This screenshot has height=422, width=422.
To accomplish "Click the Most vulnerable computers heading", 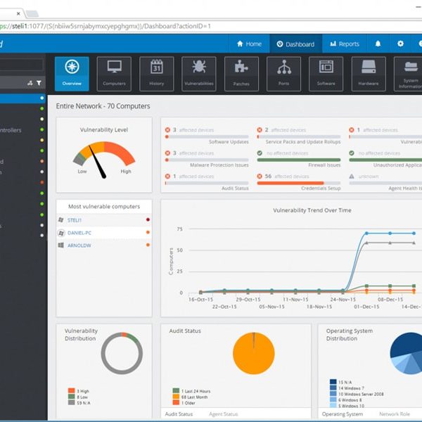I will tap(104, 206).
